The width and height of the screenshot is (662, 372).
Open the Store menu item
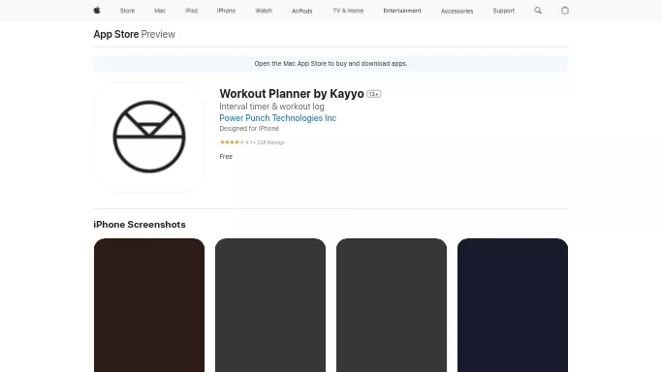[128, 11]
